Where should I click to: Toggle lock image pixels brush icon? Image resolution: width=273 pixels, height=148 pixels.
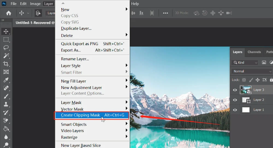tap(251, 80)
